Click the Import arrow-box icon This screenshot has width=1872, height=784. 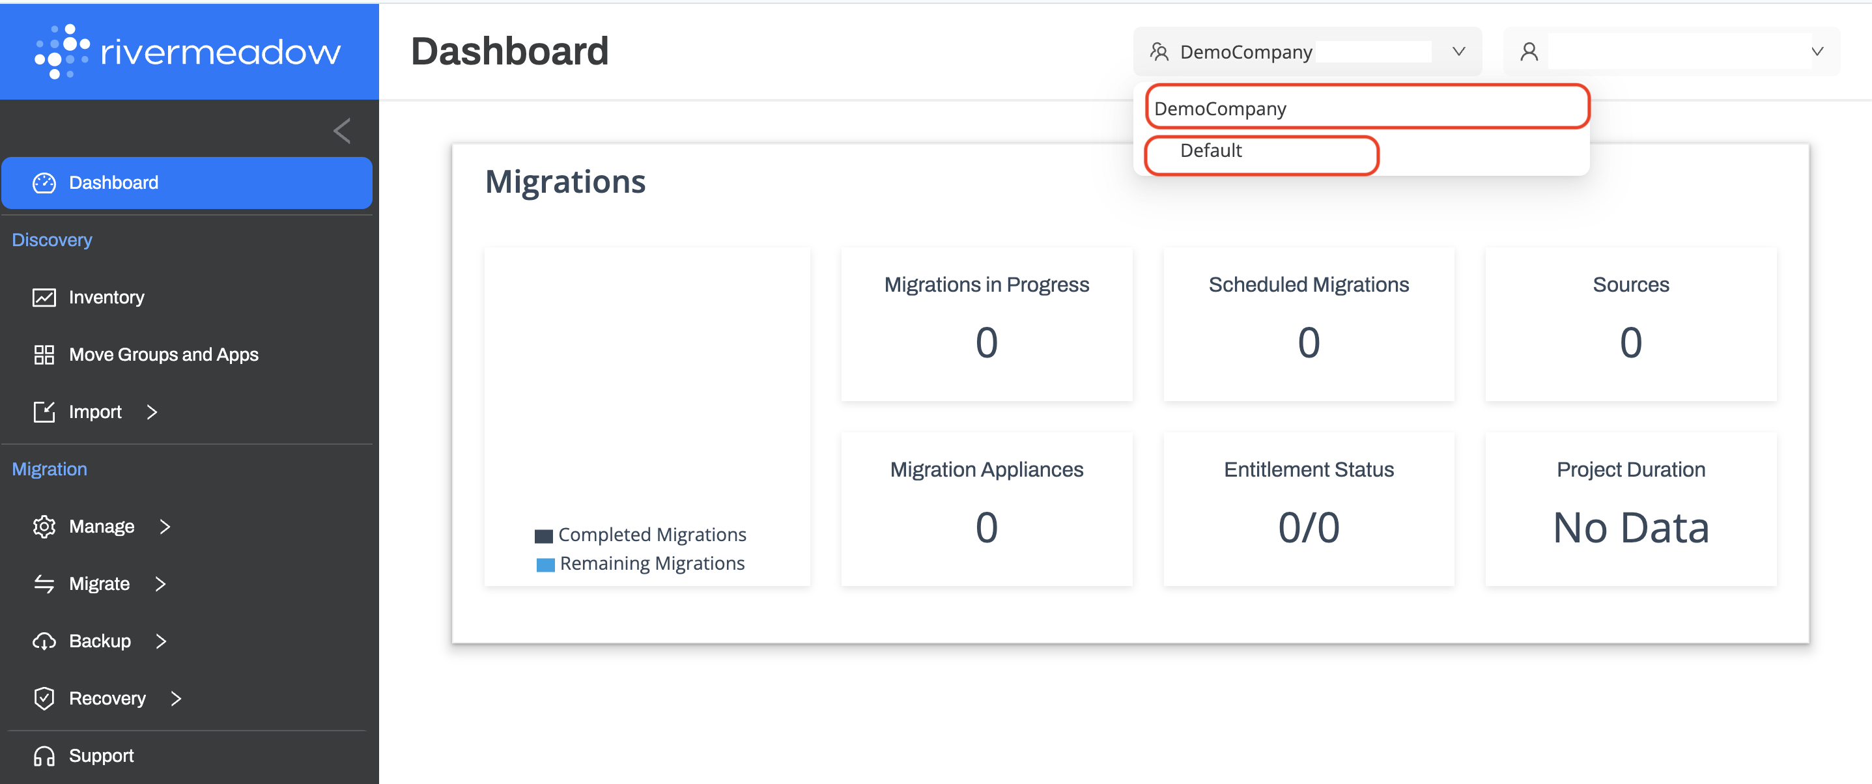(x=44, y=412)
